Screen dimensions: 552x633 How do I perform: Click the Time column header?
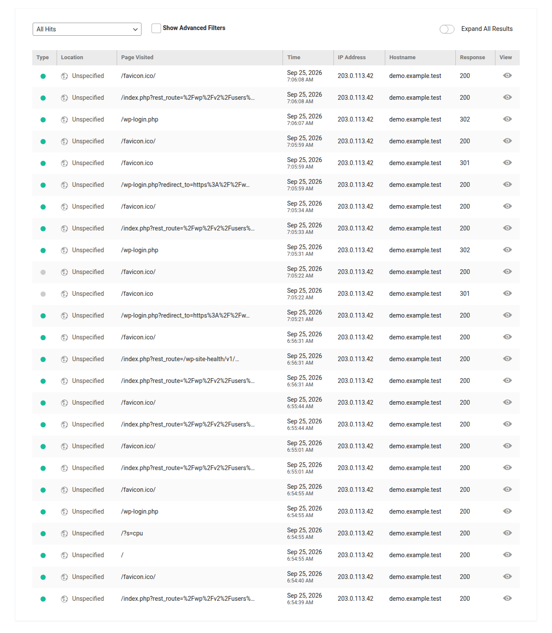click(294, 58)
